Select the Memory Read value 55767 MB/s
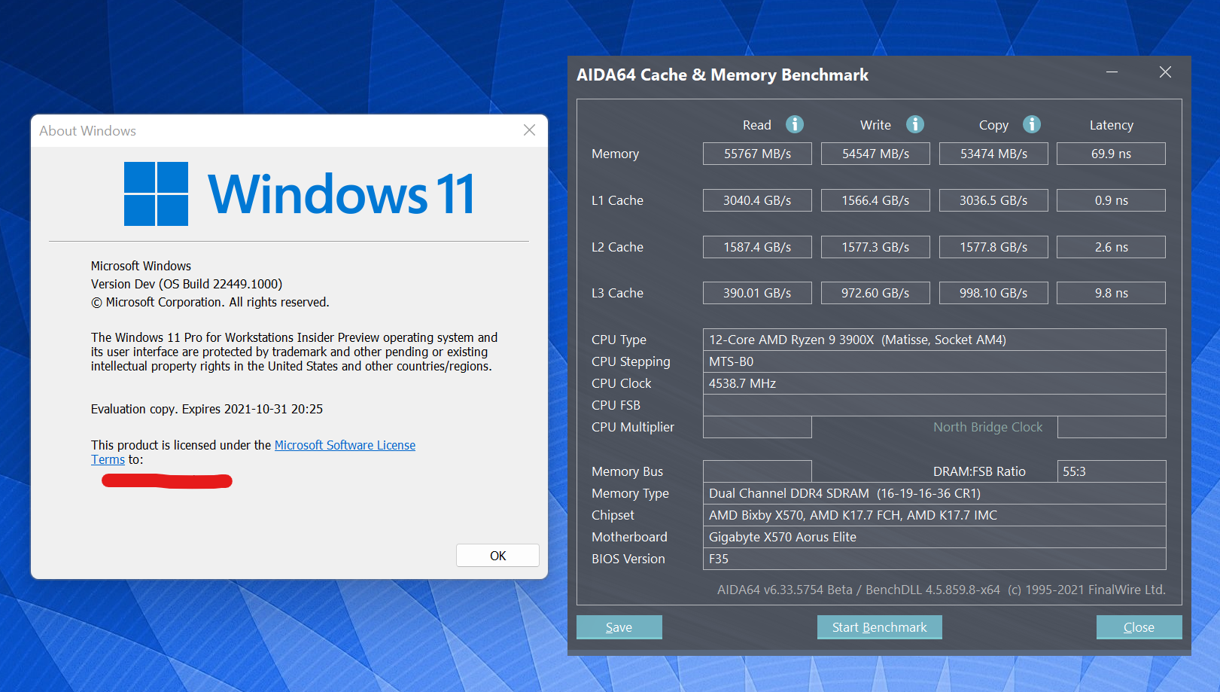1220x692 pixels. pos(757,154)
